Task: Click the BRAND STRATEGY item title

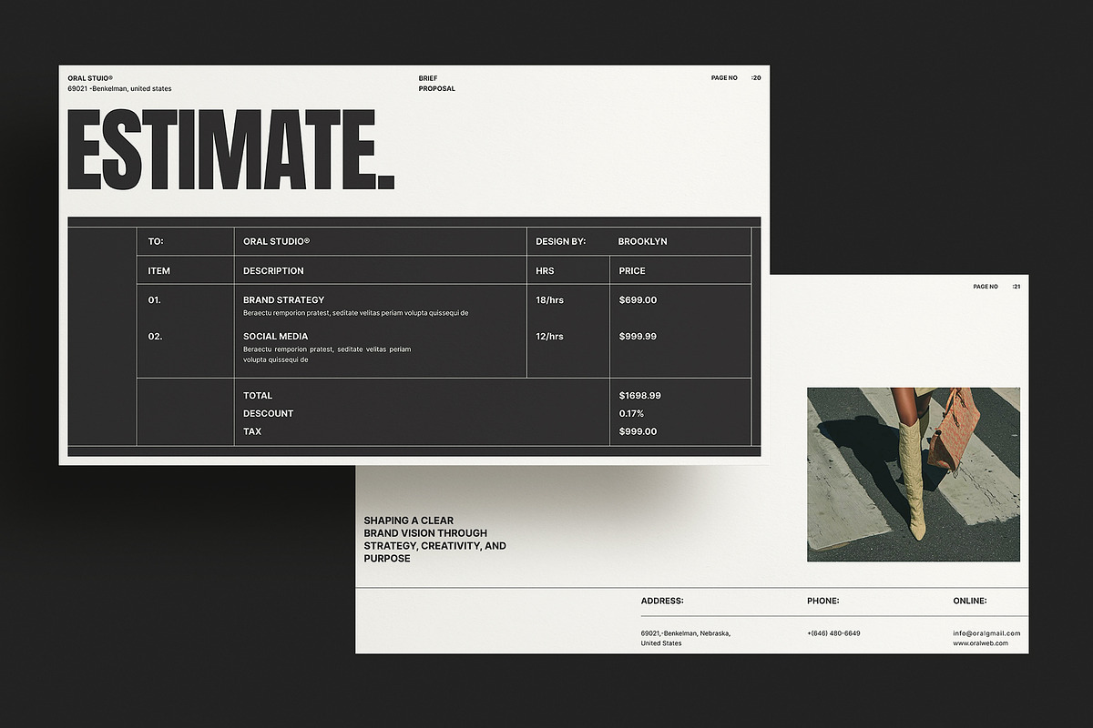Action: (x=283, y=300)
